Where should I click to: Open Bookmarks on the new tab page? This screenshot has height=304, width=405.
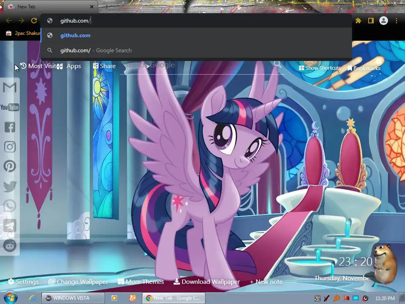[x=364, y=68]
